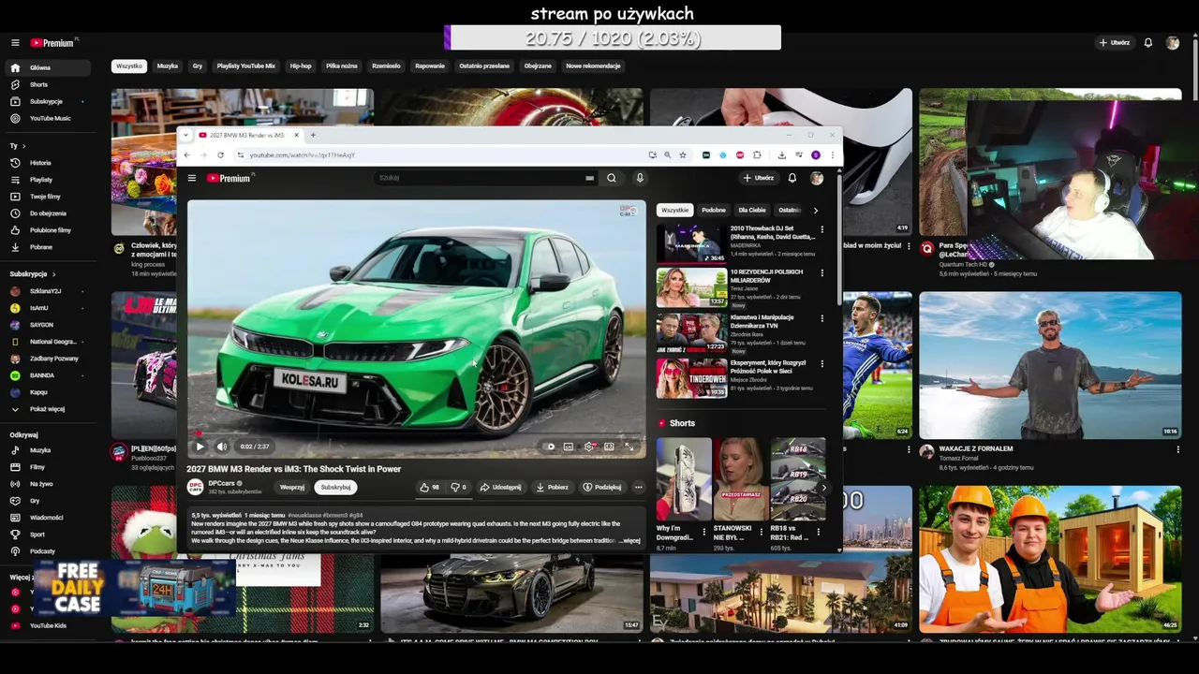Start voice search with the microphone icon

coord(640,178)
